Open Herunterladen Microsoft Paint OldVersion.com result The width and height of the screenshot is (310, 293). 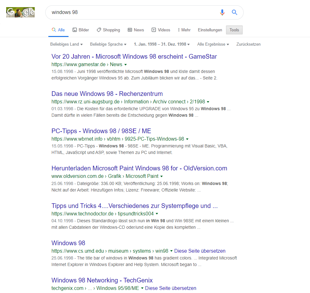coord(139,168)
